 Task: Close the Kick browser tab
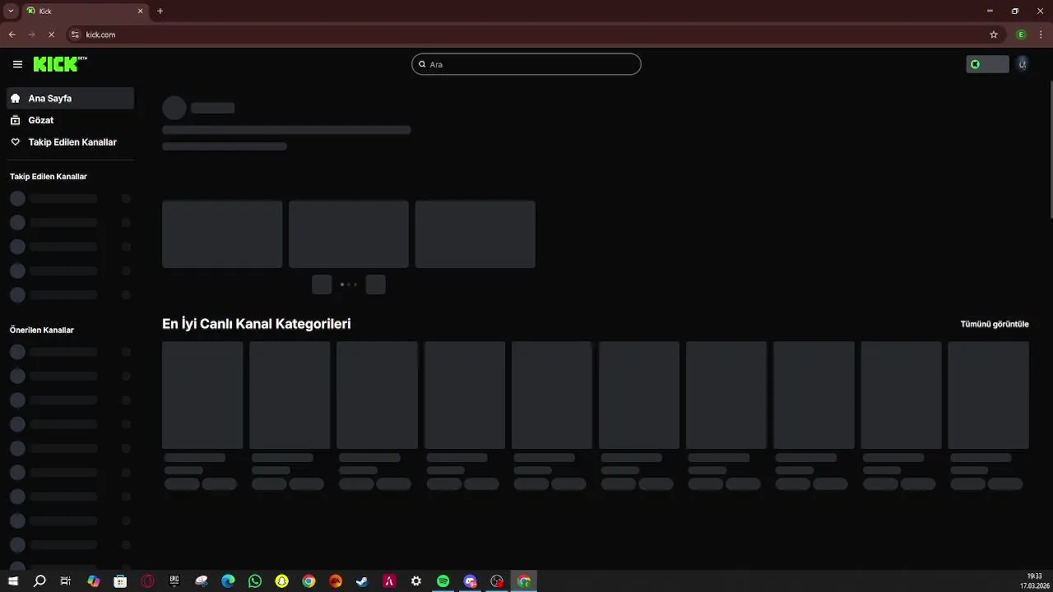point(140,11)
